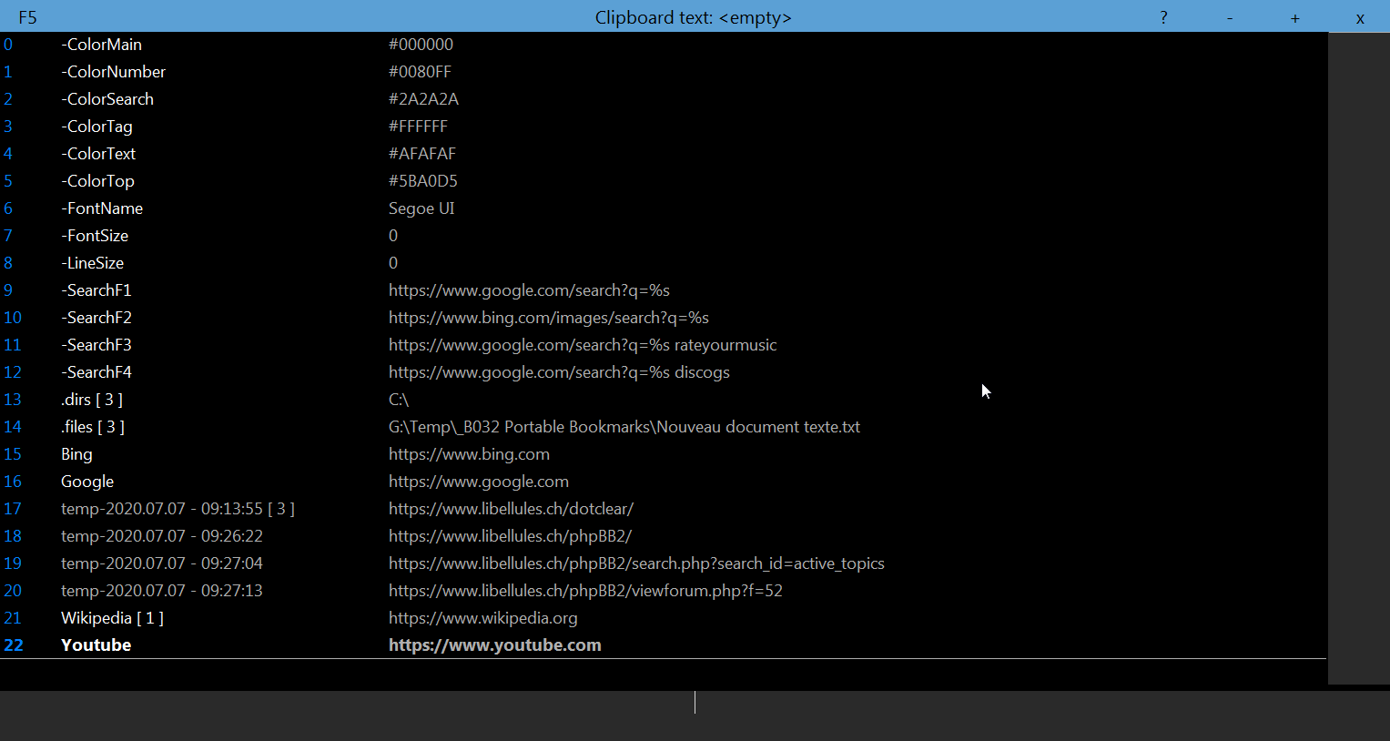
Task: Click the viewforum.php?f=52 URL
Action: point(585,591)
